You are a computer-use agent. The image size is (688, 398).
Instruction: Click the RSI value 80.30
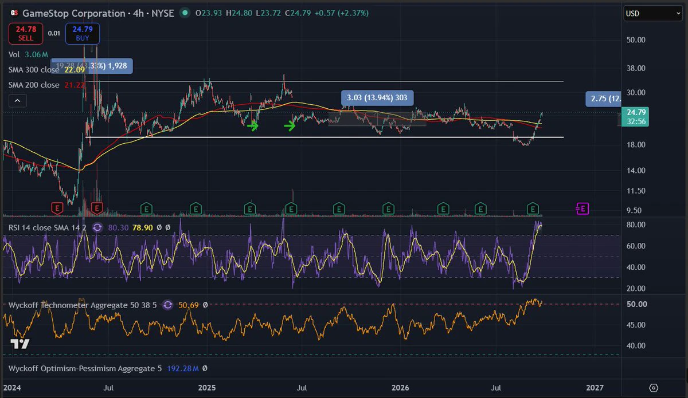click(x=118, y=227)
